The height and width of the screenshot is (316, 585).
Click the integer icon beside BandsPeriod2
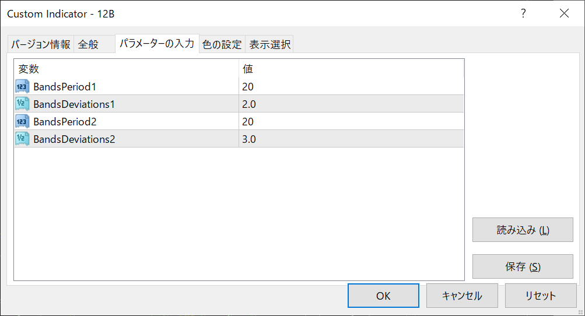(x=22, y=122)
